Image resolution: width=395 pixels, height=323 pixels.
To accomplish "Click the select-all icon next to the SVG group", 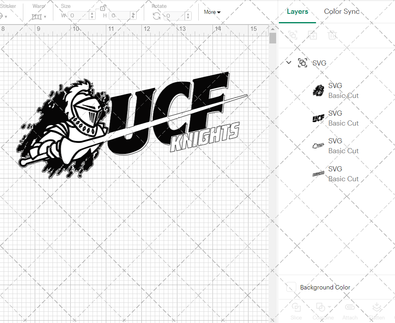I will pyautogui.click(x=303, y=63).
